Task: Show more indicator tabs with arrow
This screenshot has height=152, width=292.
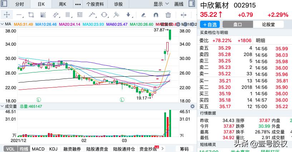Action: [x=162, y=148]
